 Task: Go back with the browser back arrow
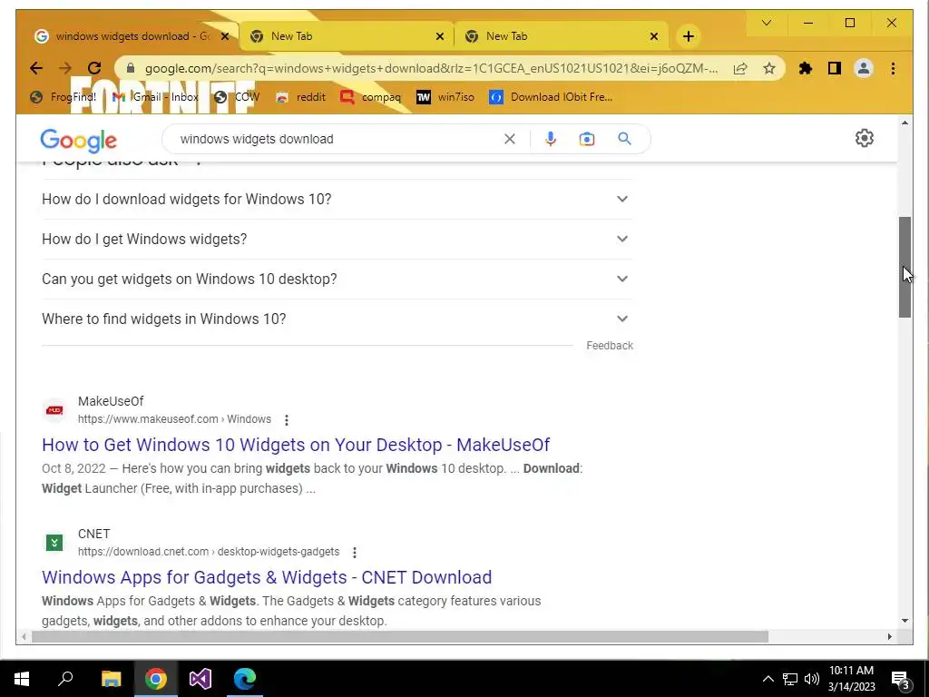[x=36, y=68]
